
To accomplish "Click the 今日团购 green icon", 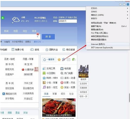I will coord(44,73).
